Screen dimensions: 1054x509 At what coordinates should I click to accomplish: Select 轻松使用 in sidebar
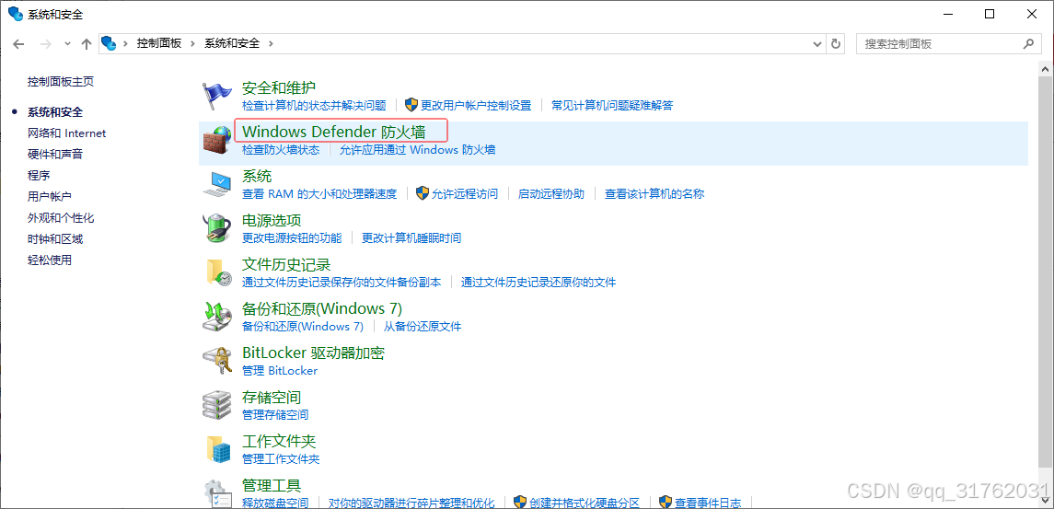(x=50, y=260)
